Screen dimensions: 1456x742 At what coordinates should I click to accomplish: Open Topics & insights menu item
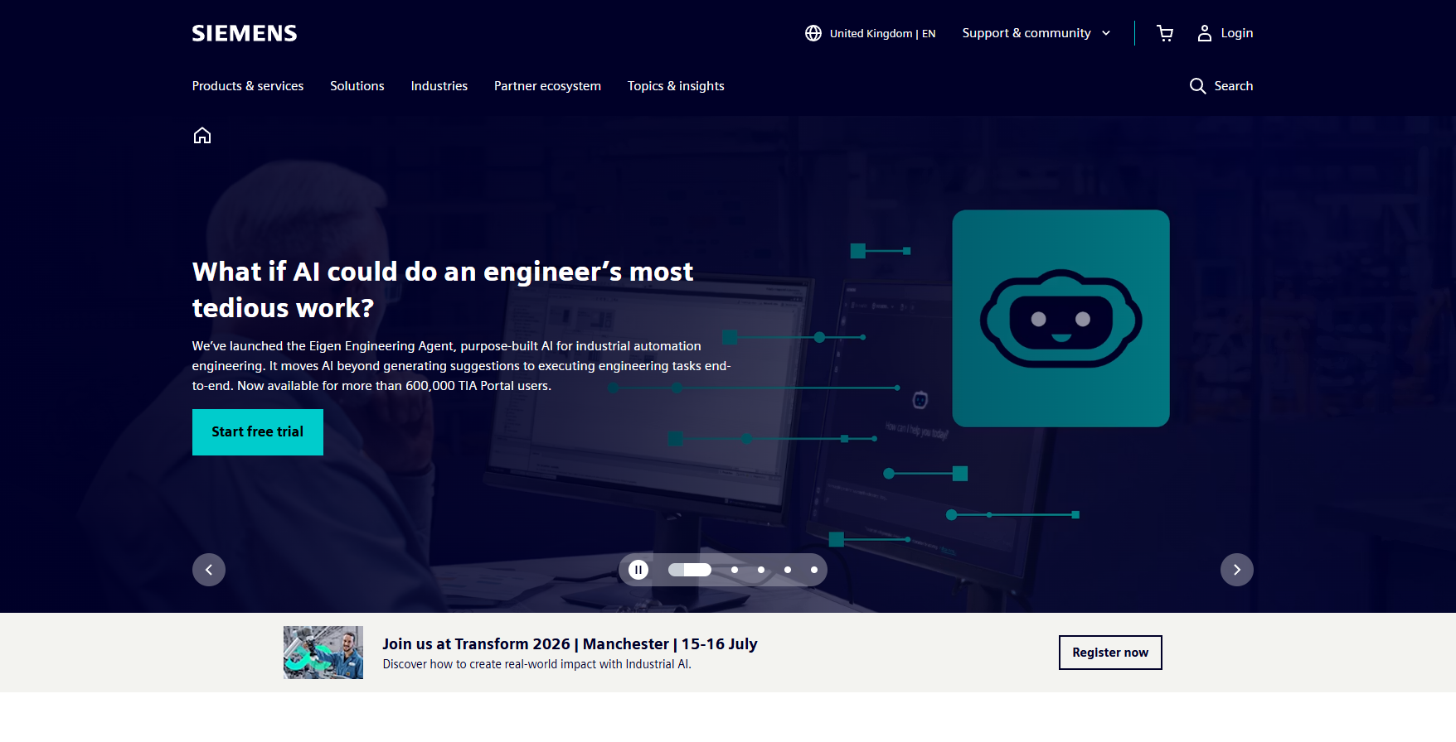(x=676, y=86)
